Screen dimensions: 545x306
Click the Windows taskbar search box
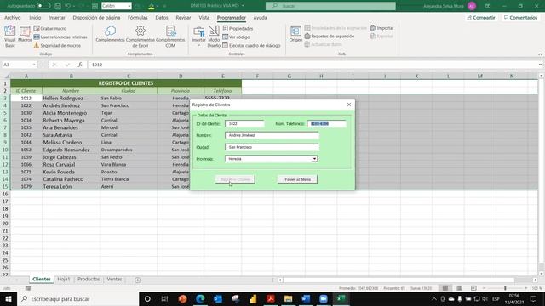pyautogui.click(x=77, y=298)
